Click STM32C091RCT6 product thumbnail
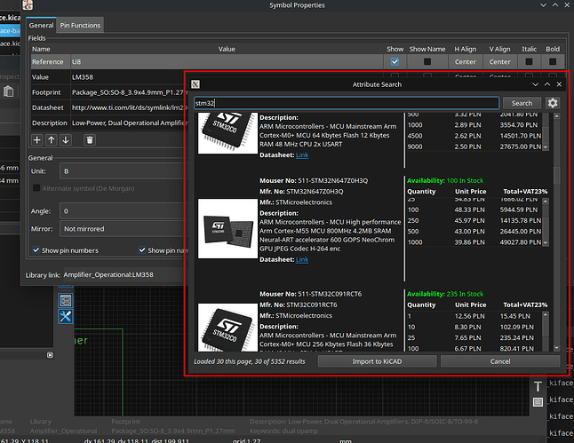The height and width of the screenshot is (443, 574). click(x=227, y=327)
